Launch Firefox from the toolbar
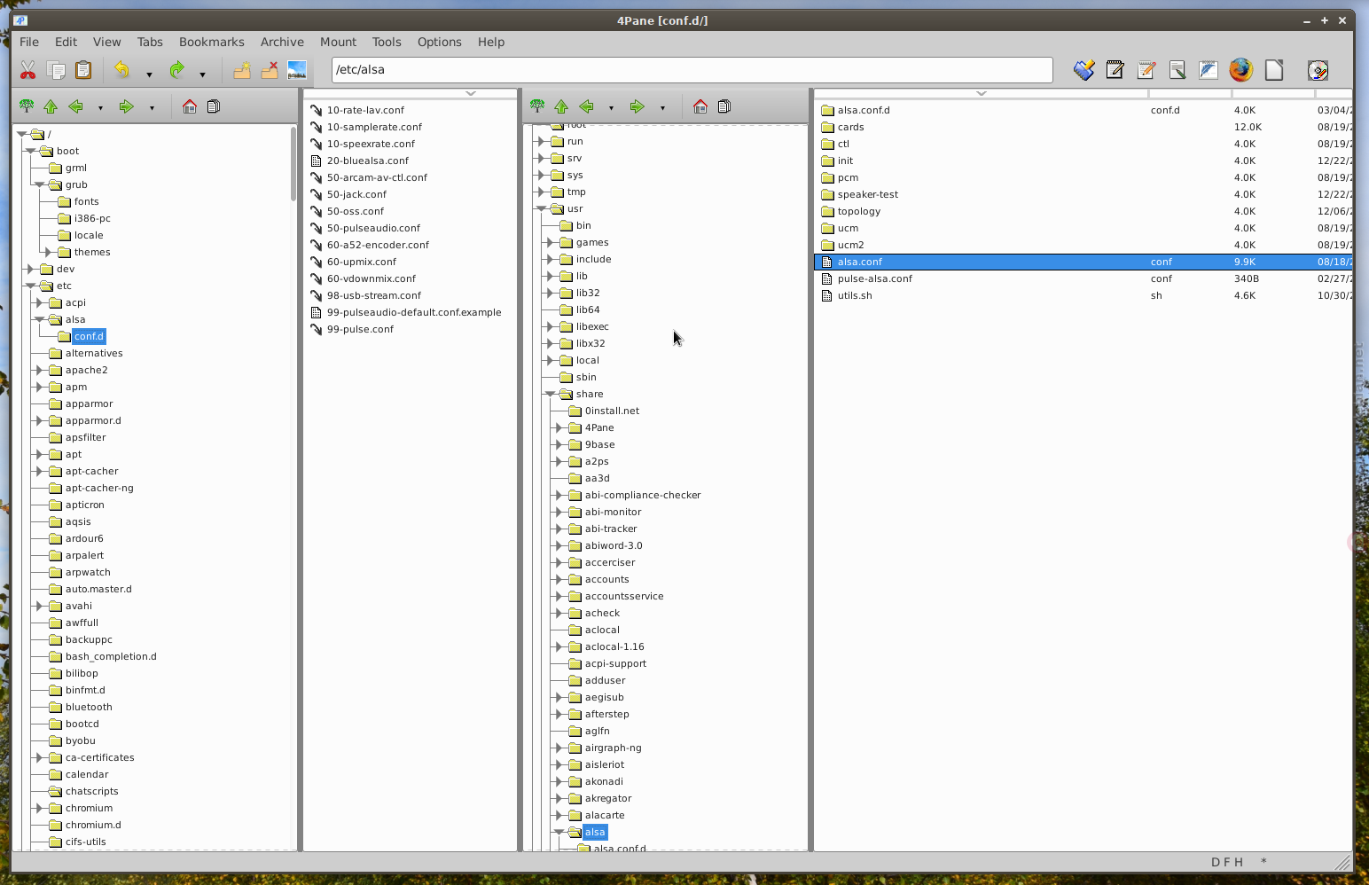The image size is (1369, 885). (1240, 70)
